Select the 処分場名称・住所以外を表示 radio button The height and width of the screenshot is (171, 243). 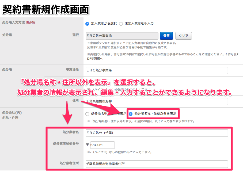(x=131, y=114)
